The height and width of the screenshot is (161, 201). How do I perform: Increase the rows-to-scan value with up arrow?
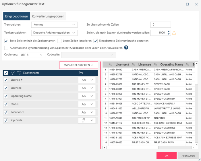click(x=169, y=31)
